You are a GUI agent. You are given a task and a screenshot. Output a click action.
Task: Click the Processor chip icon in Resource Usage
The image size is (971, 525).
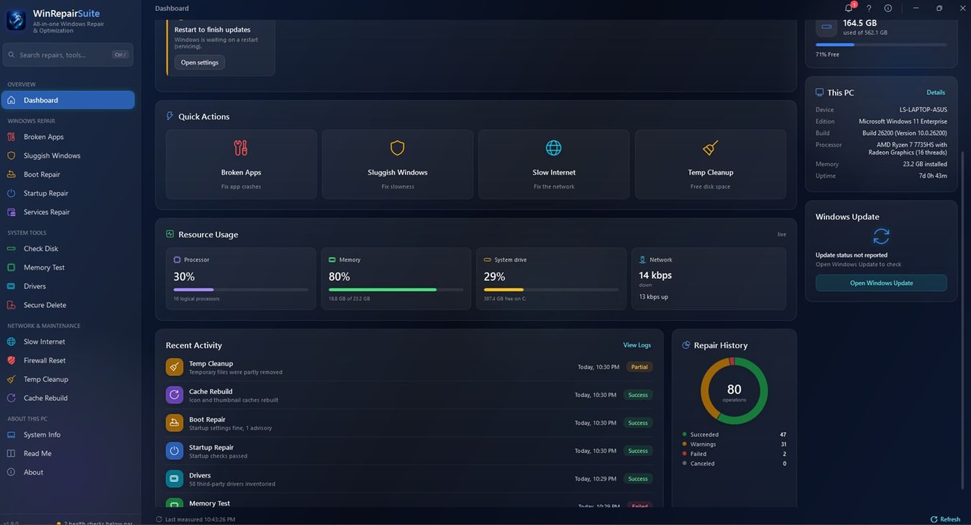point(178,260)
